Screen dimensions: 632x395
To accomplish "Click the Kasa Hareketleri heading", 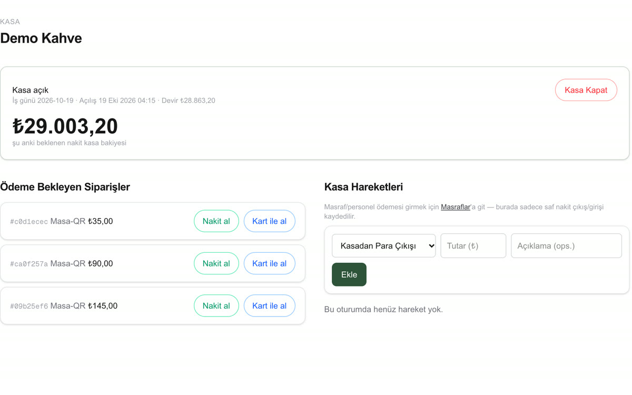I will (x=363, y=187).
